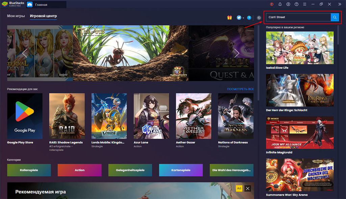Open Aether Gazer game cover
346x199 pixels.
tap(194, 116)
